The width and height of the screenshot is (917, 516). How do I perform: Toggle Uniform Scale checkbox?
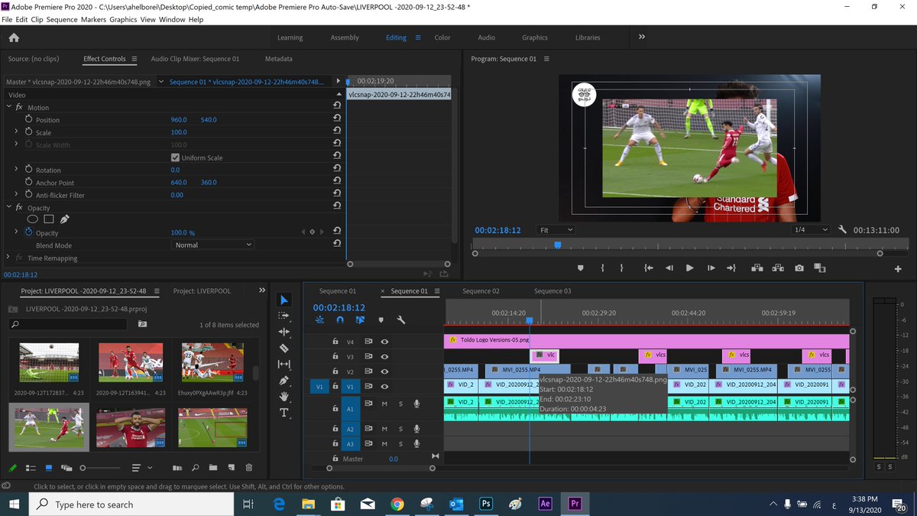tap(175, 157)
